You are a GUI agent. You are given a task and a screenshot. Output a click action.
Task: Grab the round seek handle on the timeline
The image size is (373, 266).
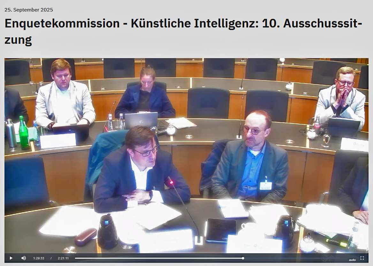pos(243,258)
